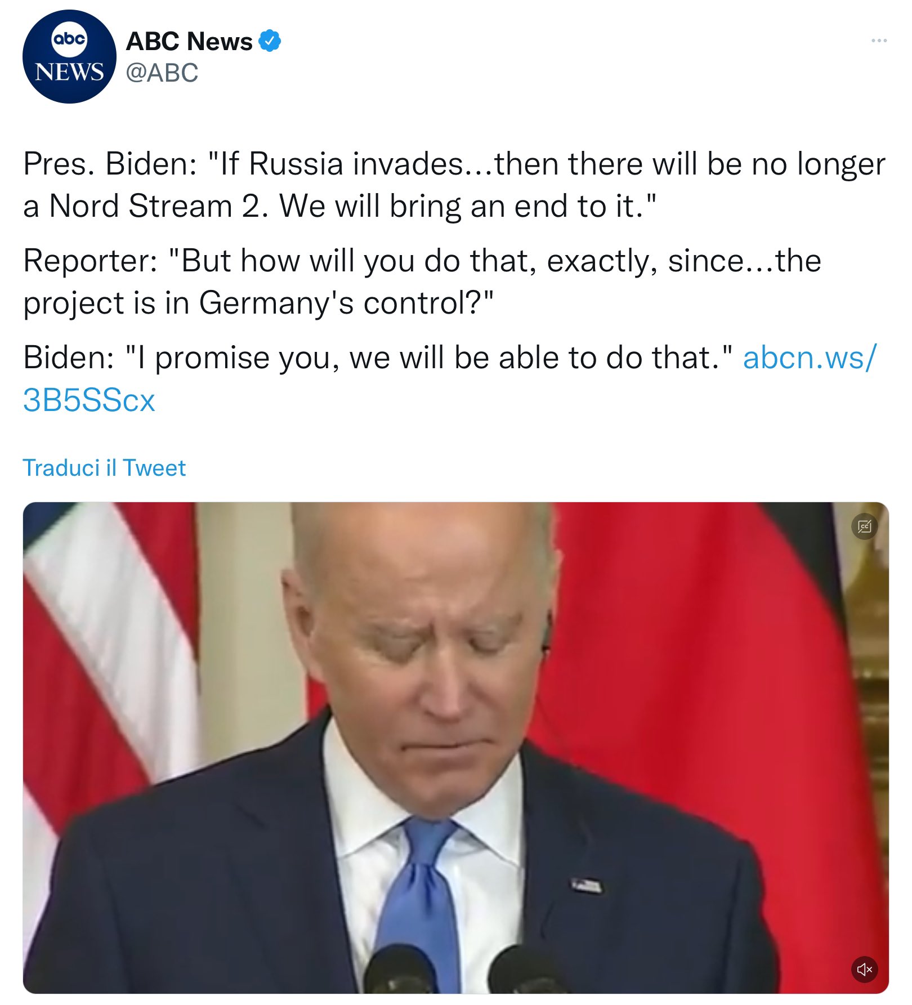This screenshot has width=912, height=1005.
Task: Click Traduci il Tweet to translate
Action: (104, 468)
